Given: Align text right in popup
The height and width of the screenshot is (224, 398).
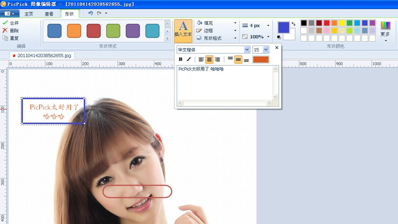Looking at the screenshot, I should [x=217, y=59].
